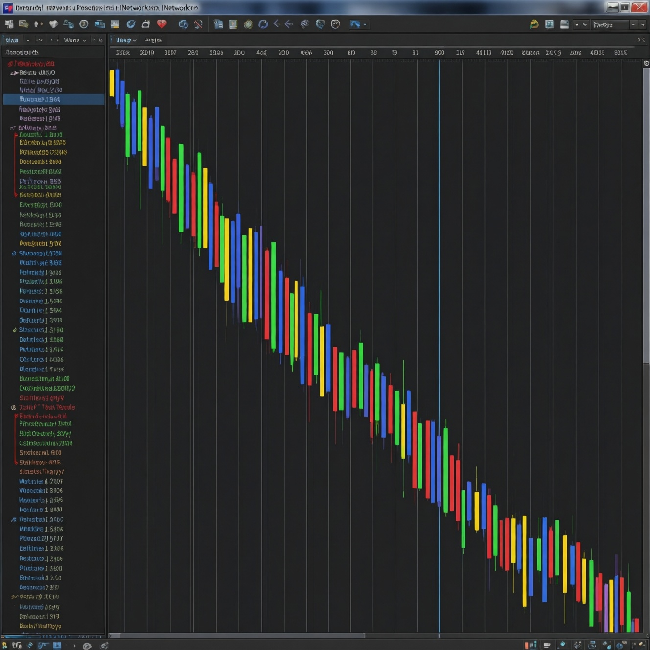Viewport: 650px width, 650px height.
Task: Click the left-pointing chevron toolbar icon
Action: pos(277,23)
